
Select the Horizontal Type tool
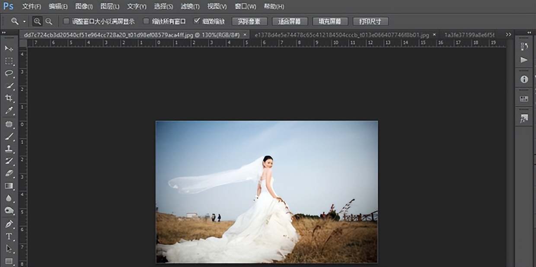(9, 236)
